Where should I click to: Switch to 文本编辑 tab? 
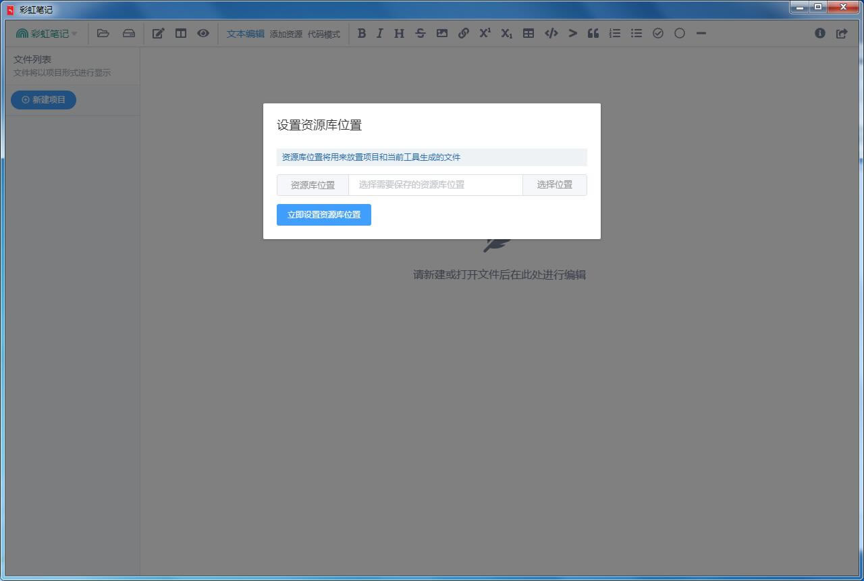[246, 34]
